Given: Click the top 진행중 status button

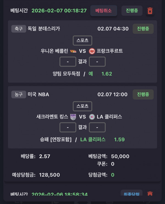Looking at the screenshot, I should pos(132,11).
